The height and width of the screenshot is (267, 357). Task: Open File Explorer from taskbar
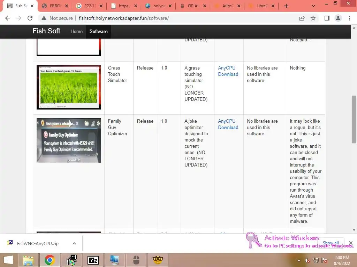[x=28, y=260]
